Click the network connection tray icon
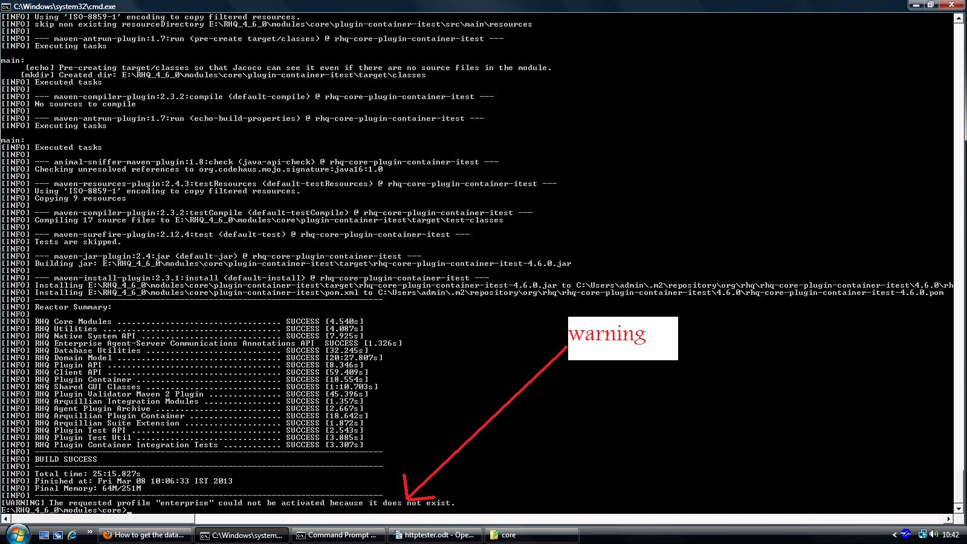Viewport: 967px width, 544px height. click(922, 534)
